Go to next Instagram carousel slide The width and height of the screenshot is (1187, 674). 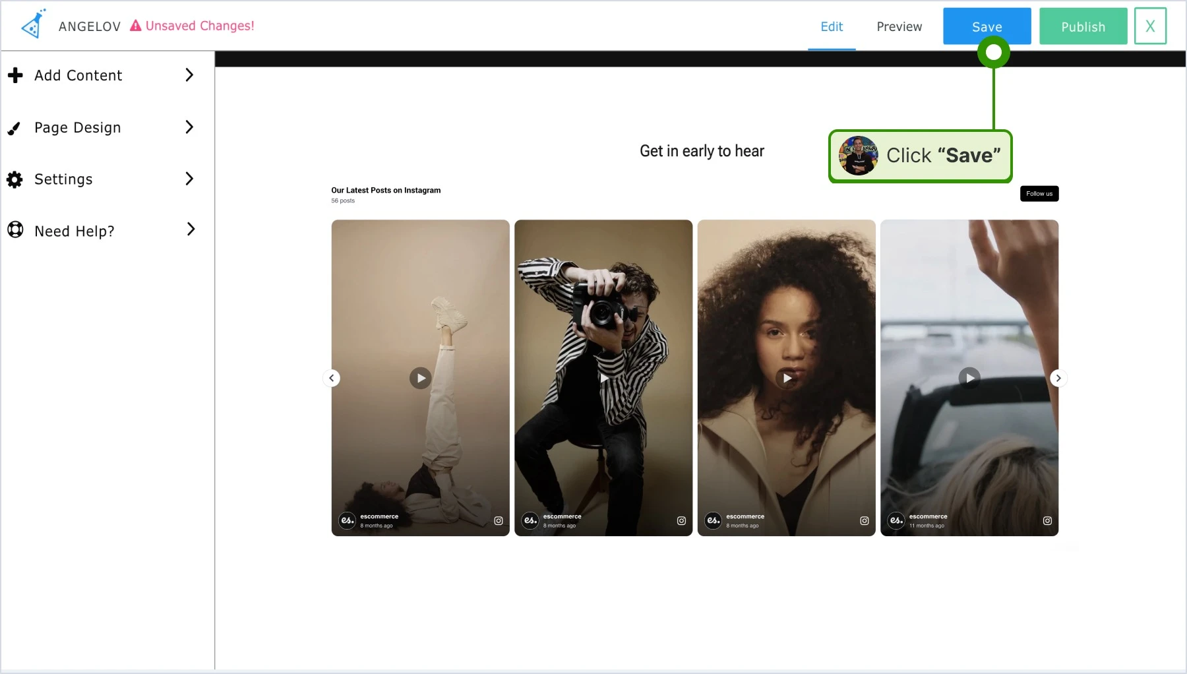pos(1058,378)
